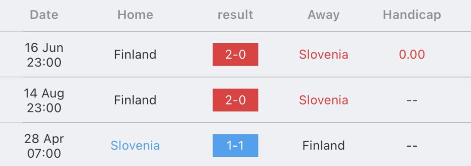Viewport: 471px width, 166px height.
Task: Click the 14 Aug 23:00 date cell
Action: point(44,100)
